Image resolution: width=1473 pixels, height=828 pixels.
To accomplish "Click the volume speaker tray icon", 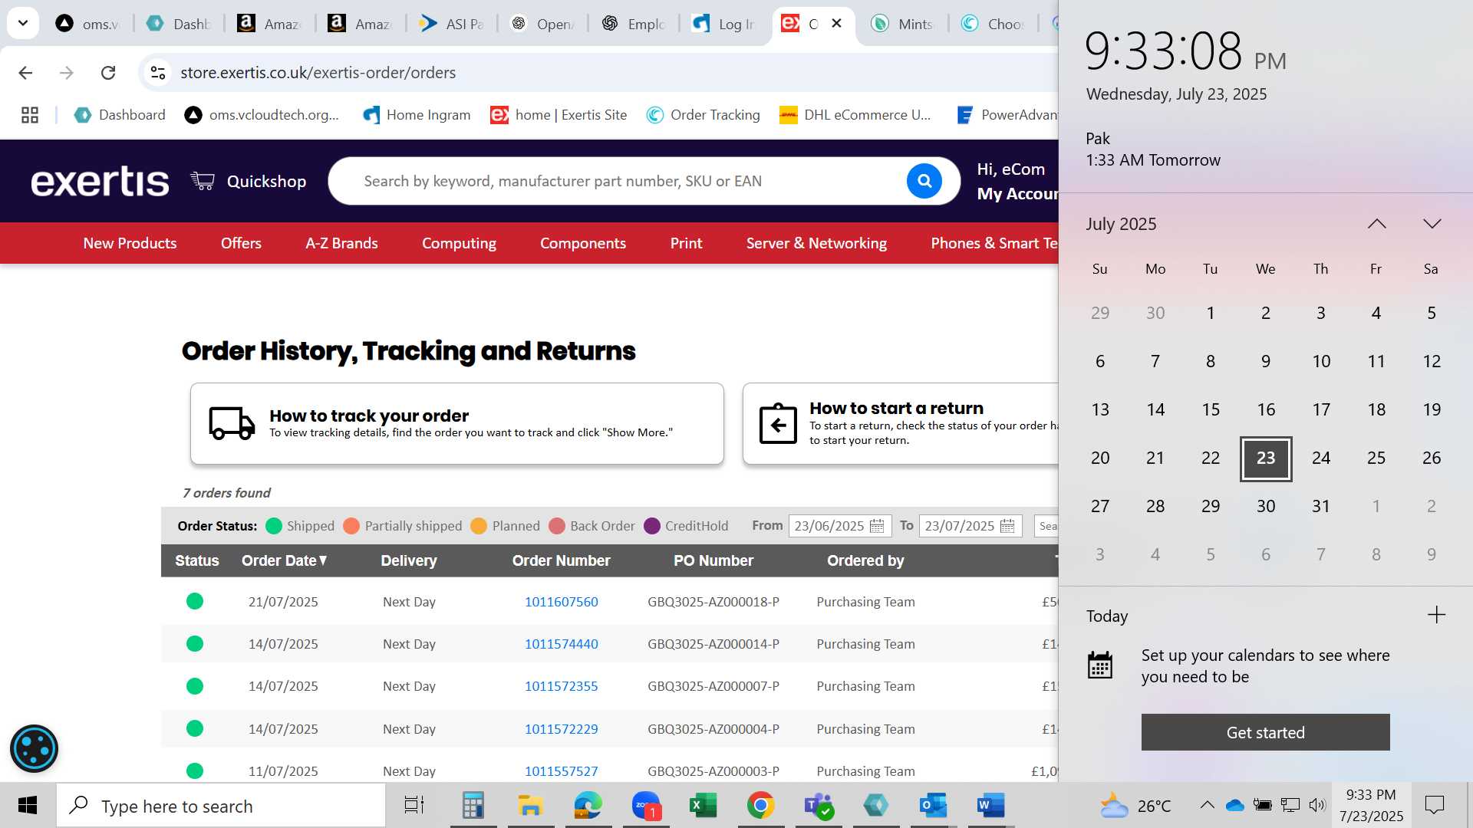I will pyautogui.click(x=1317, y=805).
